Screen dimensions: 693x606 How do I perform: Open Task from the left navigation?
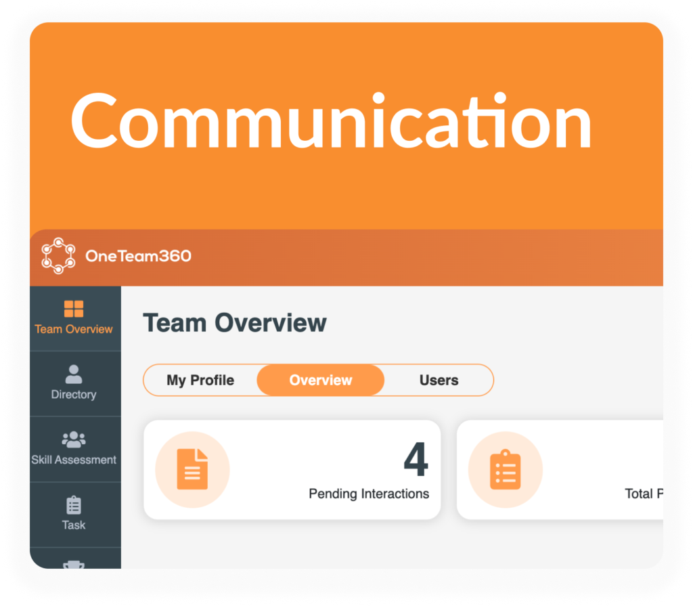[x=75, y=525]
